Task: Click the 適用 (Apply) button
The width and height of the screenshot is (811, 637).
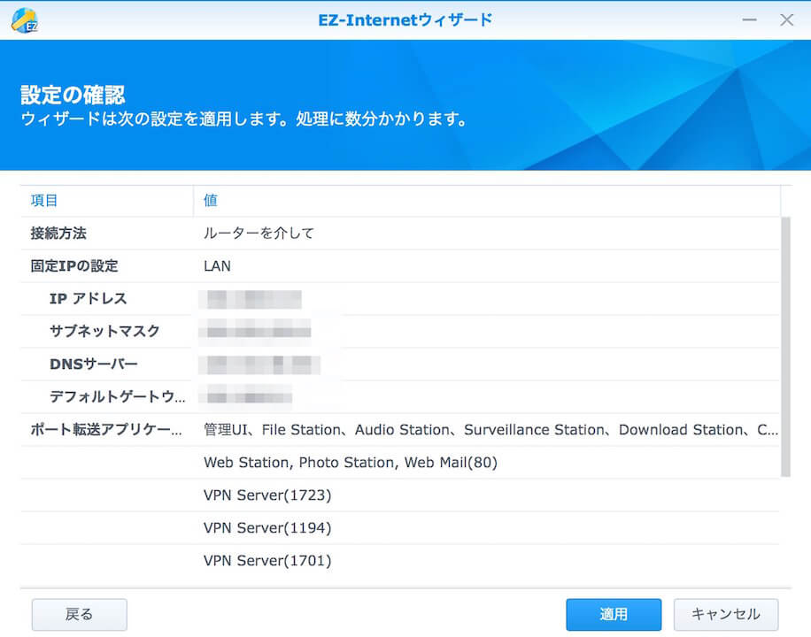Action: [614, 614]
